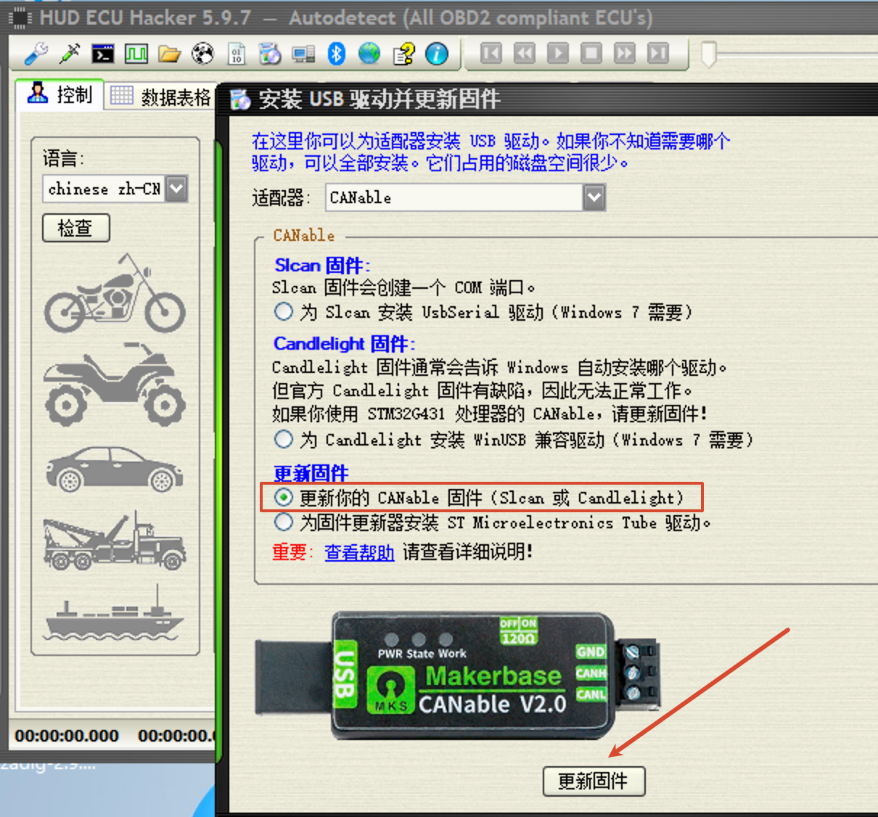
Task: Select the ship vehicle icon
Action: (115, 613)
